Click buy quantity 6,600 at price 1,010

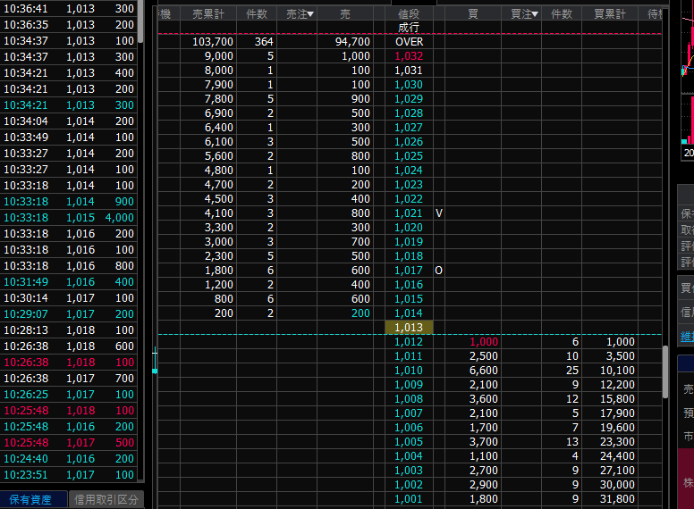click(x=484, y=371)
